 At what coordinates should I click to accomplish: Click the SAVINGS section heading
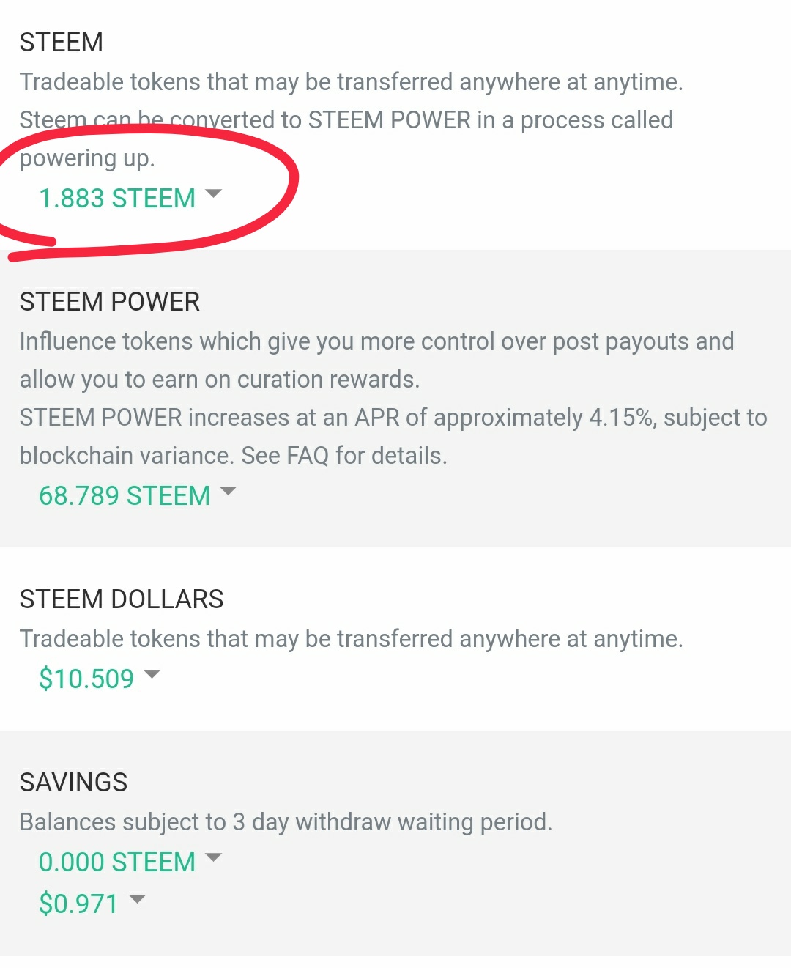[73, 783]
